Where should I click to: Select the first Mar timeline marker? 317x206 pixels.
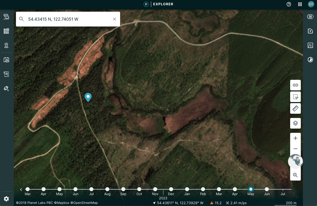point(28,189)
